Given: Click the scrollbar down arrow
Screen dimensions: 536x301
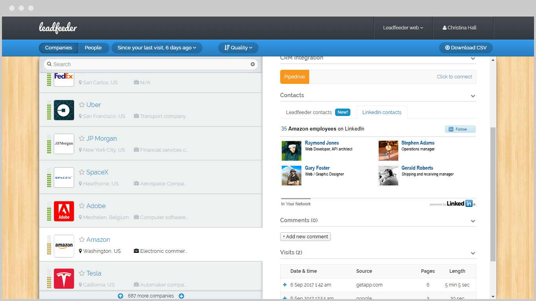Looking at the screenshot, I should coord(493,297).
